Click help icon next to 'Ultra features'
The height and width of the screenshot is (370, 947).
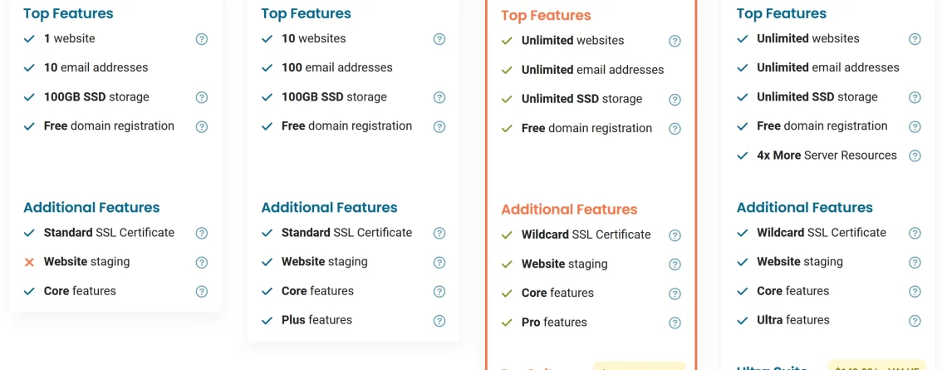[x=915, y=321]
